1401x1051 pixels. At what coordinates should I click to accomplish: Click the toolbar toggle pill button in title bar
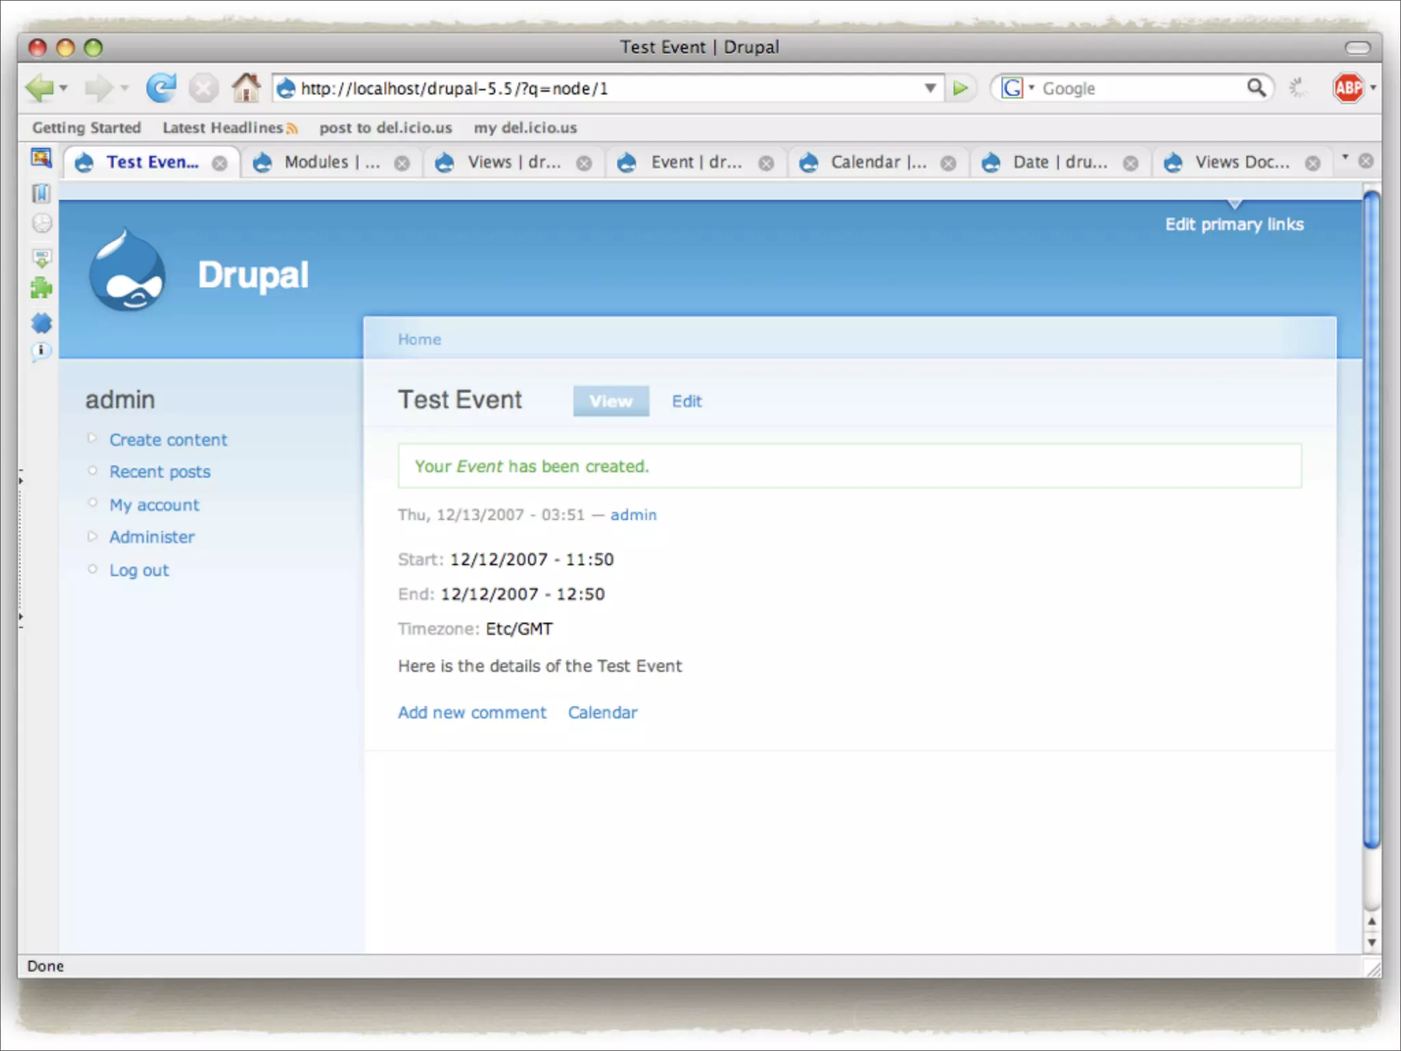point(1358,47)
